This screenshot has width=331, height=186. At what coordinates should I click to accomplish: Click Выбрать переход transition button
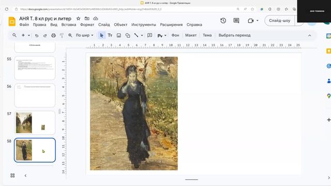234,35
